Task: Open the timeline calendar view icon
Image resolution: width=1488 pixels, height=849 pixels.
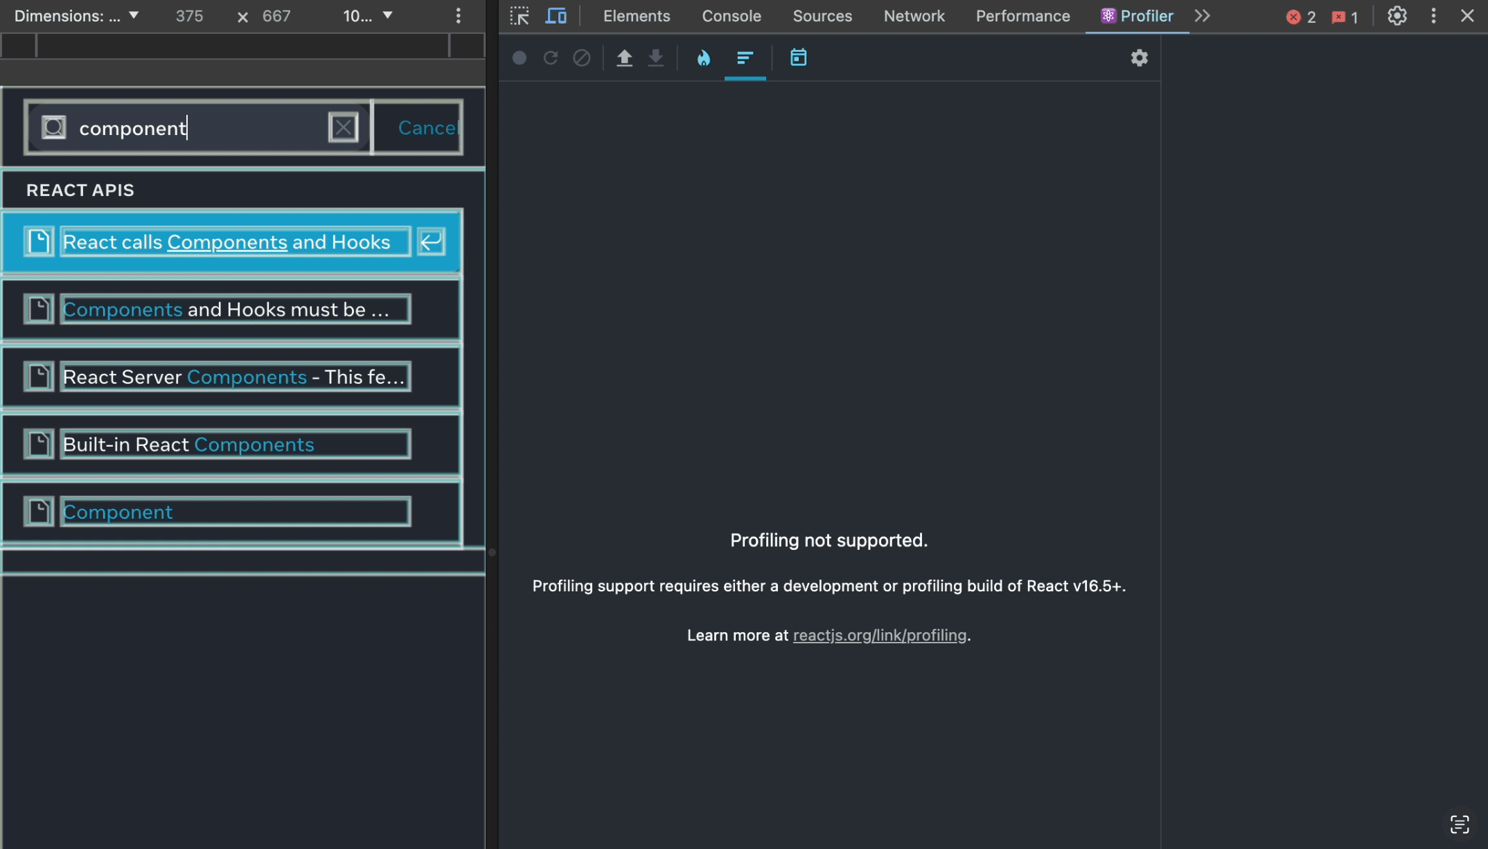Action: point(798,57)
